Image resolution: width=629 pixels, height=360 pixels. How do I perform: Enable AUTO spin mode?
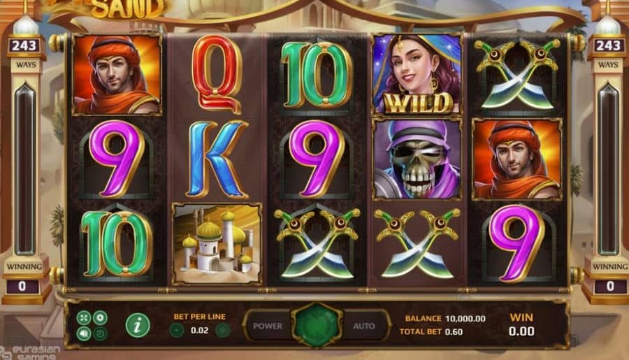coord(364,326)
